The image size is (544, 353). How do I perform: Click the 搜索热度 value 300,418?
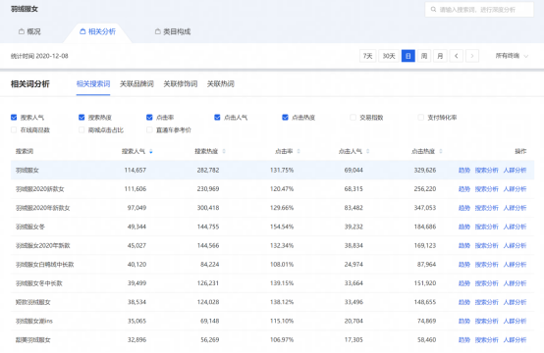click(208, 208)
